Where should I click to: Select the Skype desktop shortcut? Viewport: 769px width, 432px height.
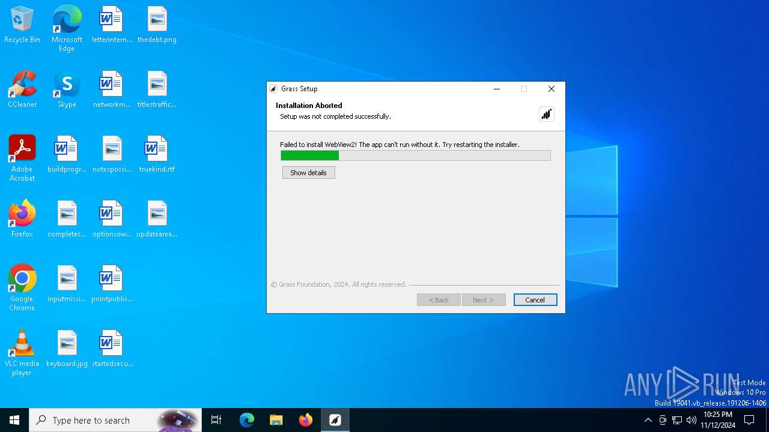(x=67, y=90)
